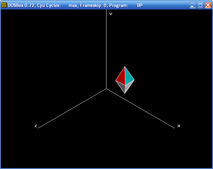
Task: Maximize the DOSBox window
Action: click(200, 5)
